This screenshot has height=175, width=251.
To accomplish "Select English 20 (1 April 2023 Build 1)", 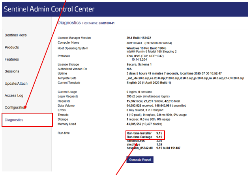I will click(x=148, y=83).
